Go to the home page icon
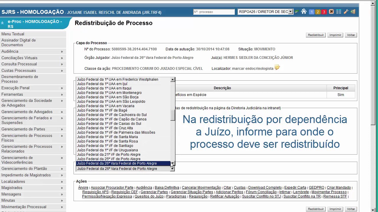 304,12
